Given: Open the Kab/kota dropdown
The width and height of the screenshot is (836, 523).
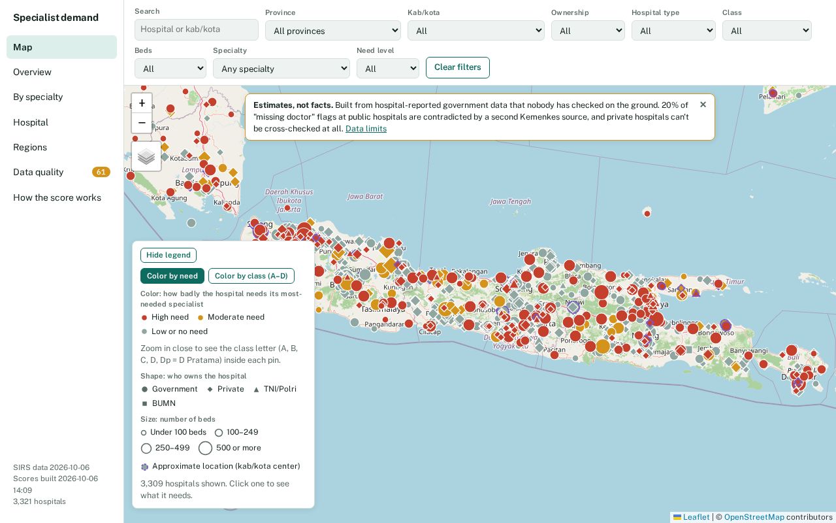Looking at the screenshot, I should pos(476,31).
